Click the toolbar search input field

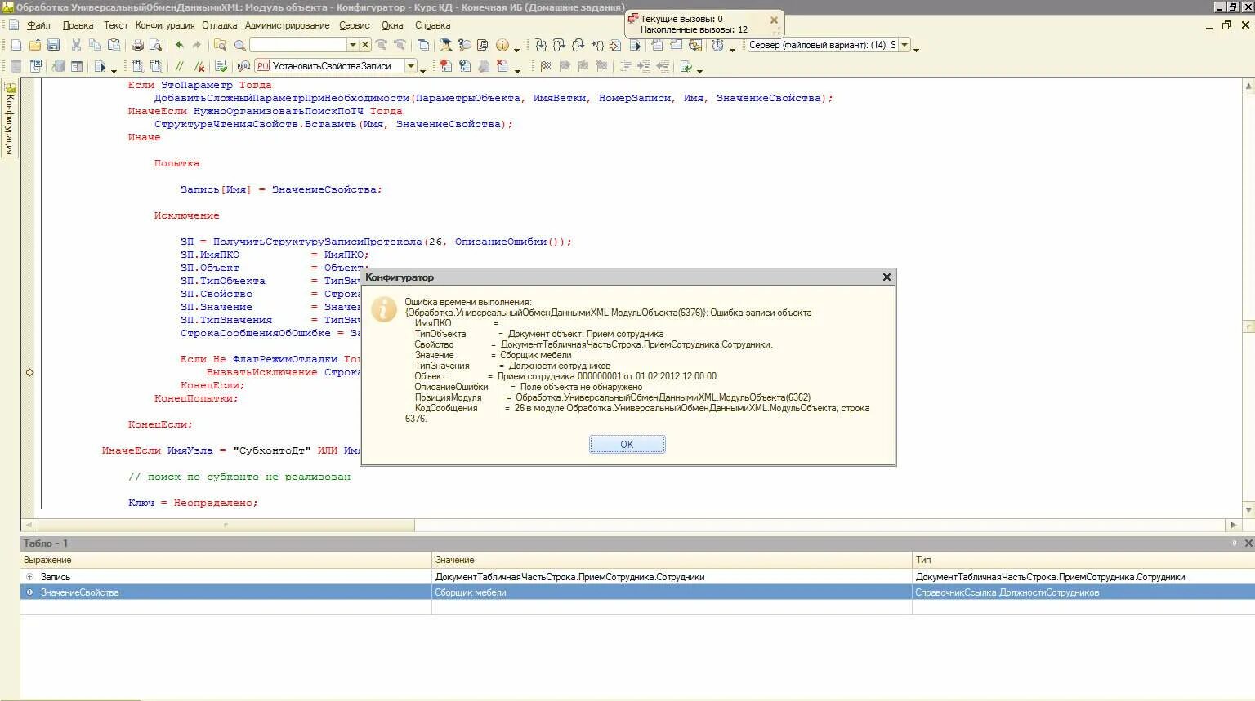click(298, 45)
